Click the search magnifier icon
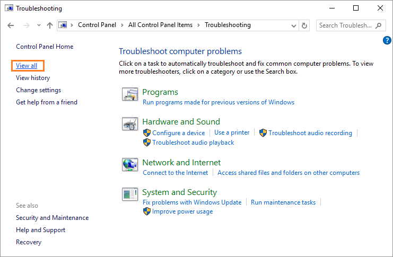Viewport: 393px width, 257px height. click(378, 25)
